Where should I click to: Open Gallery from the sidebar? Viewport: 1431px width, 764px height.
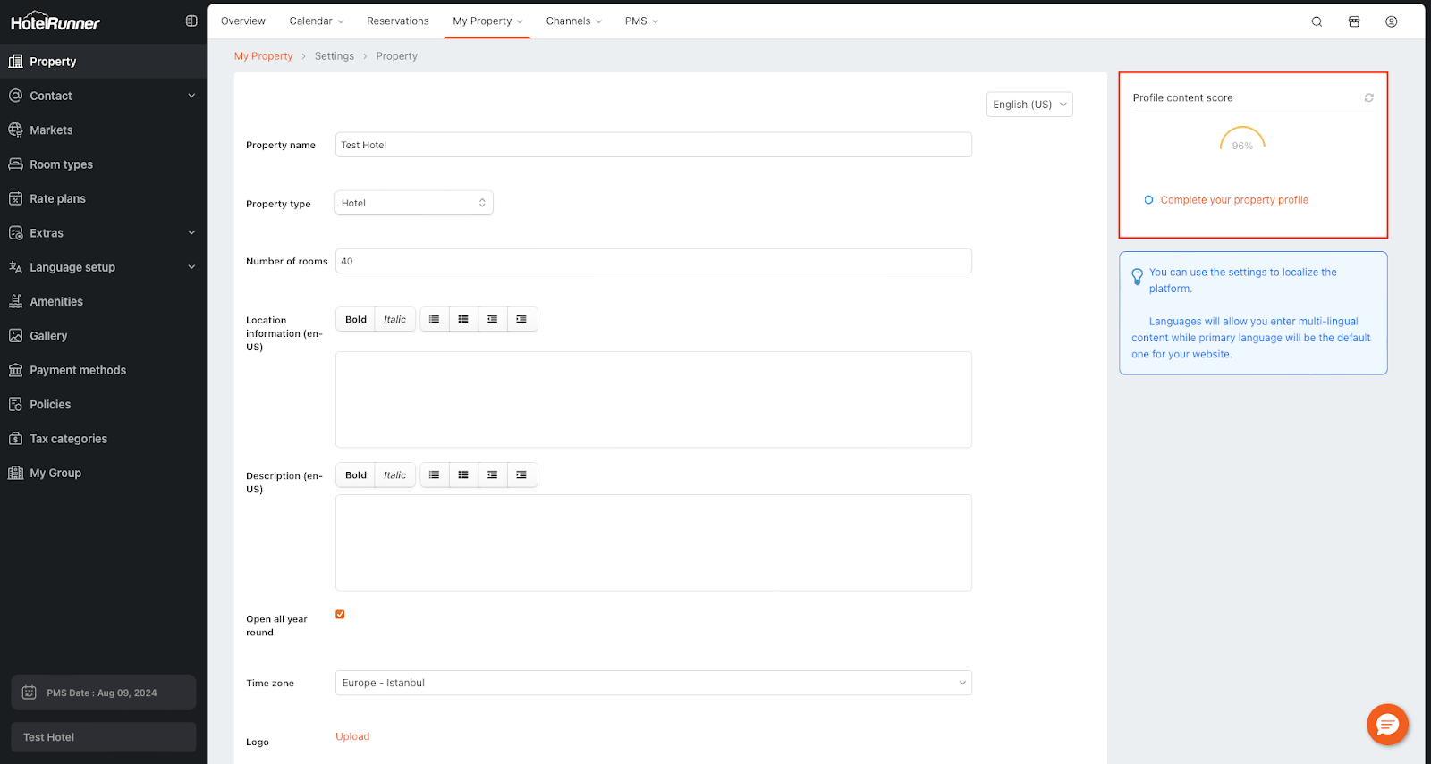click(x=48, y=336)
